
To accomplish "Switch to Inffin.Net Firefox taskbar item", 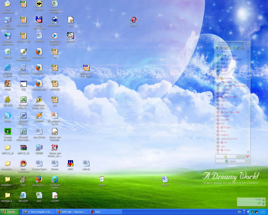I will point(72,212).
